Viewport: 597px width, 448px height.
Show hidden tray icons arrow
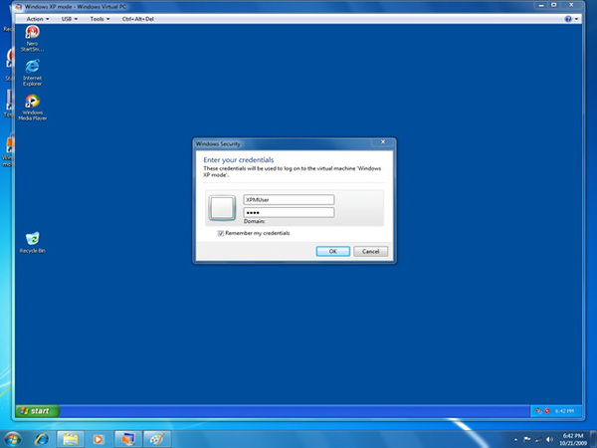515,440
